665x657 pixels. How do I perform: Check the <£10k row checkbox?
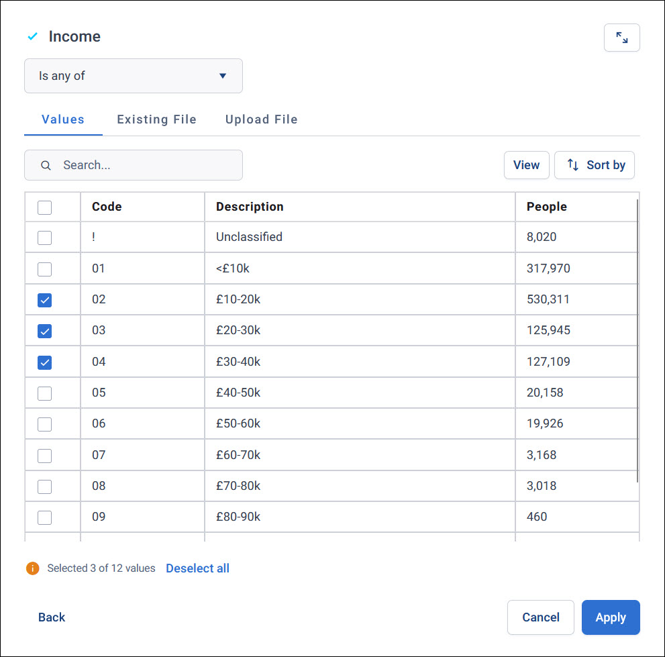point(44,269)
